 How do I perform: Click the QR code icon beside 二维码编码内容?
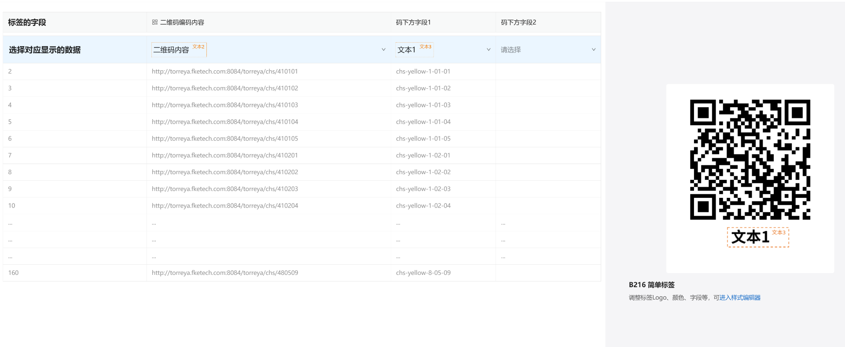coord(154,22)
